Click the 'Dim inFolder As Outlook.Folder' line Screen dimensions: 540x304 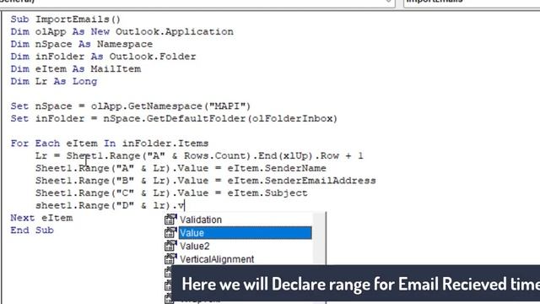103,57
